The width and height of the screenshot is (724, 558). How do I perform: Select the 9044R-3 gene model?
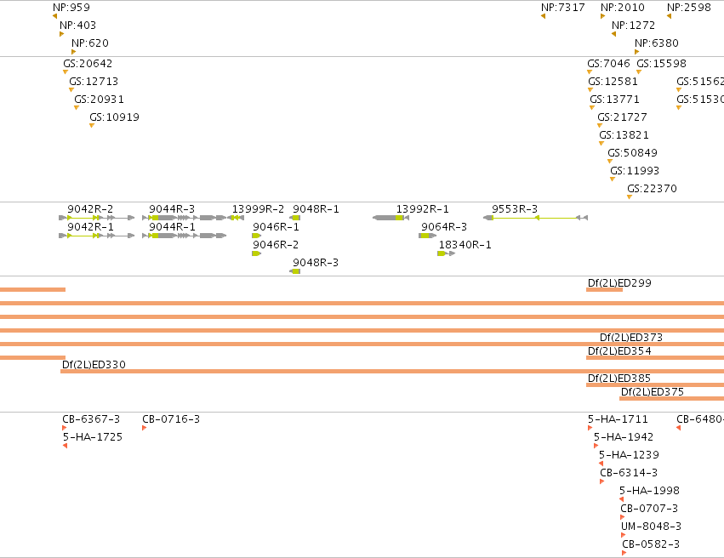point(185,218)
